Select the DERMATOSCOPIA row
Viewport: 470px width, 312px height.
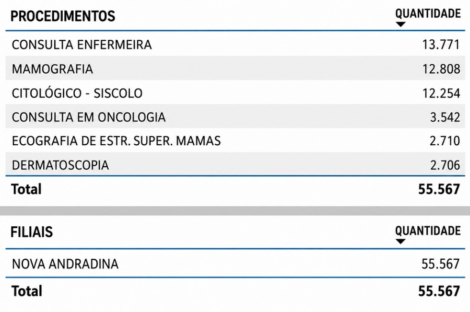(x=235, y=164)
